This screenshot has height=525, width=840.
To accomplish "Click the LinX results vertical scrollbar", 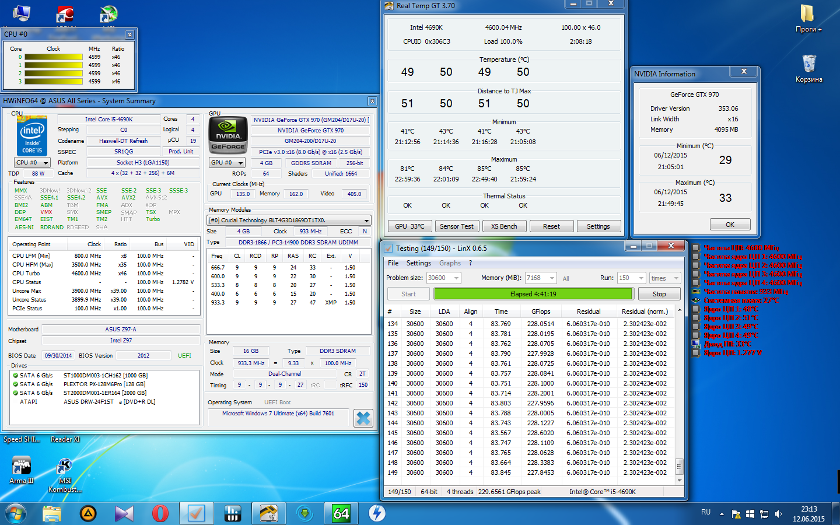I will click(679, 466).
